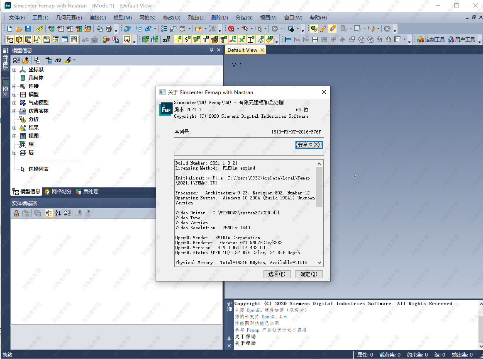Click the blue T text display icon
This screenshot has width=483, height=359.
(205, 39)
